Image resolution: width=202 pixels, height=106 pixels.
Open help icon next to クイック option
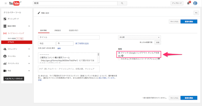pos(122,56)
